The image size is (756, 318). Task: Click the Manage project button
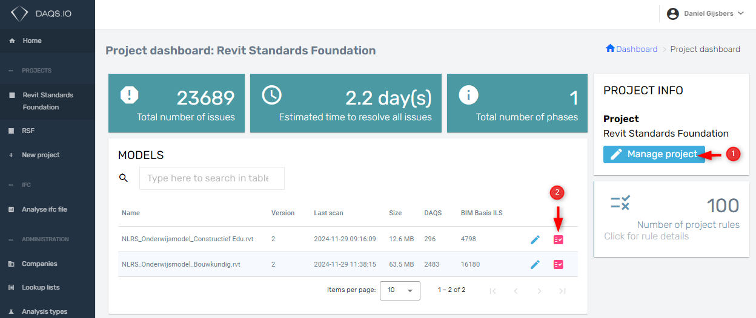pos(654,154)
